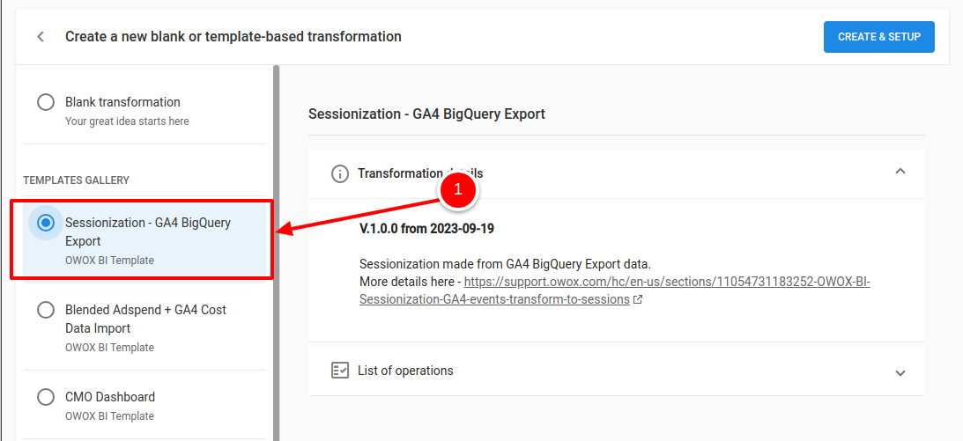963x441 pixels.
Task: Click the TEMPLATES GALLERY section label
Action: (76, 180)
